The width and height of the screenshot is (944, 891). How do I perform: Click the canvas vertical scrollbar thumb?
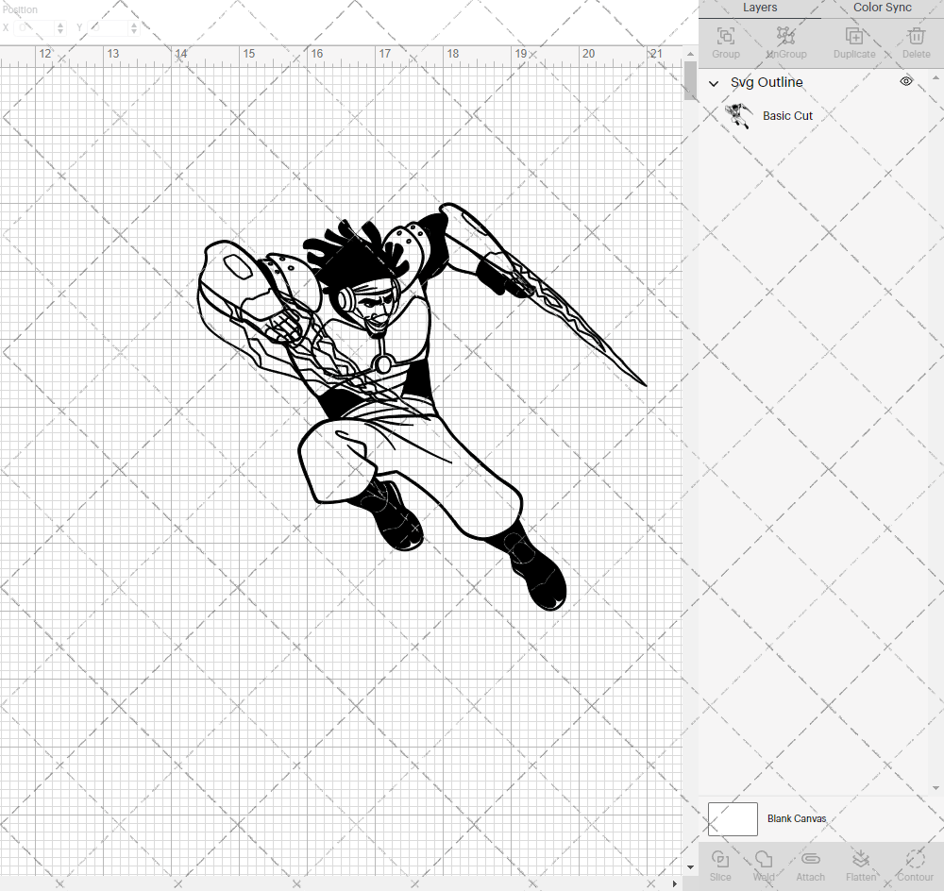point(690,80)
